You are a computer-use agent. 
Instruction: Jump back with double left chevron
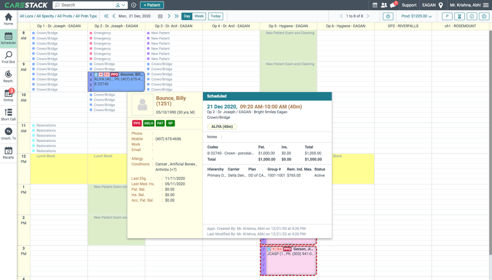(107, 16)
